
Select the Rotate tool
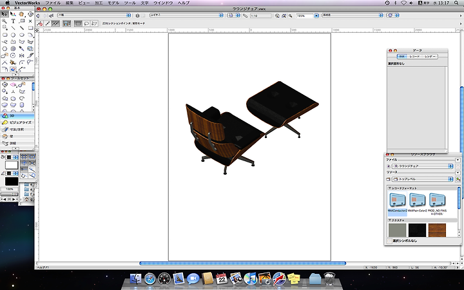13,55
